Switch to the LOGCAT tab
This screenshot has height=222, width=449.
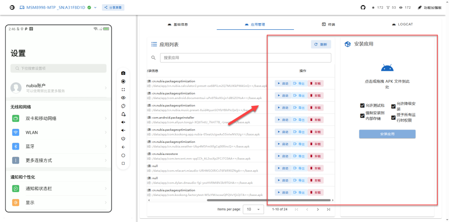click(402, 24)
